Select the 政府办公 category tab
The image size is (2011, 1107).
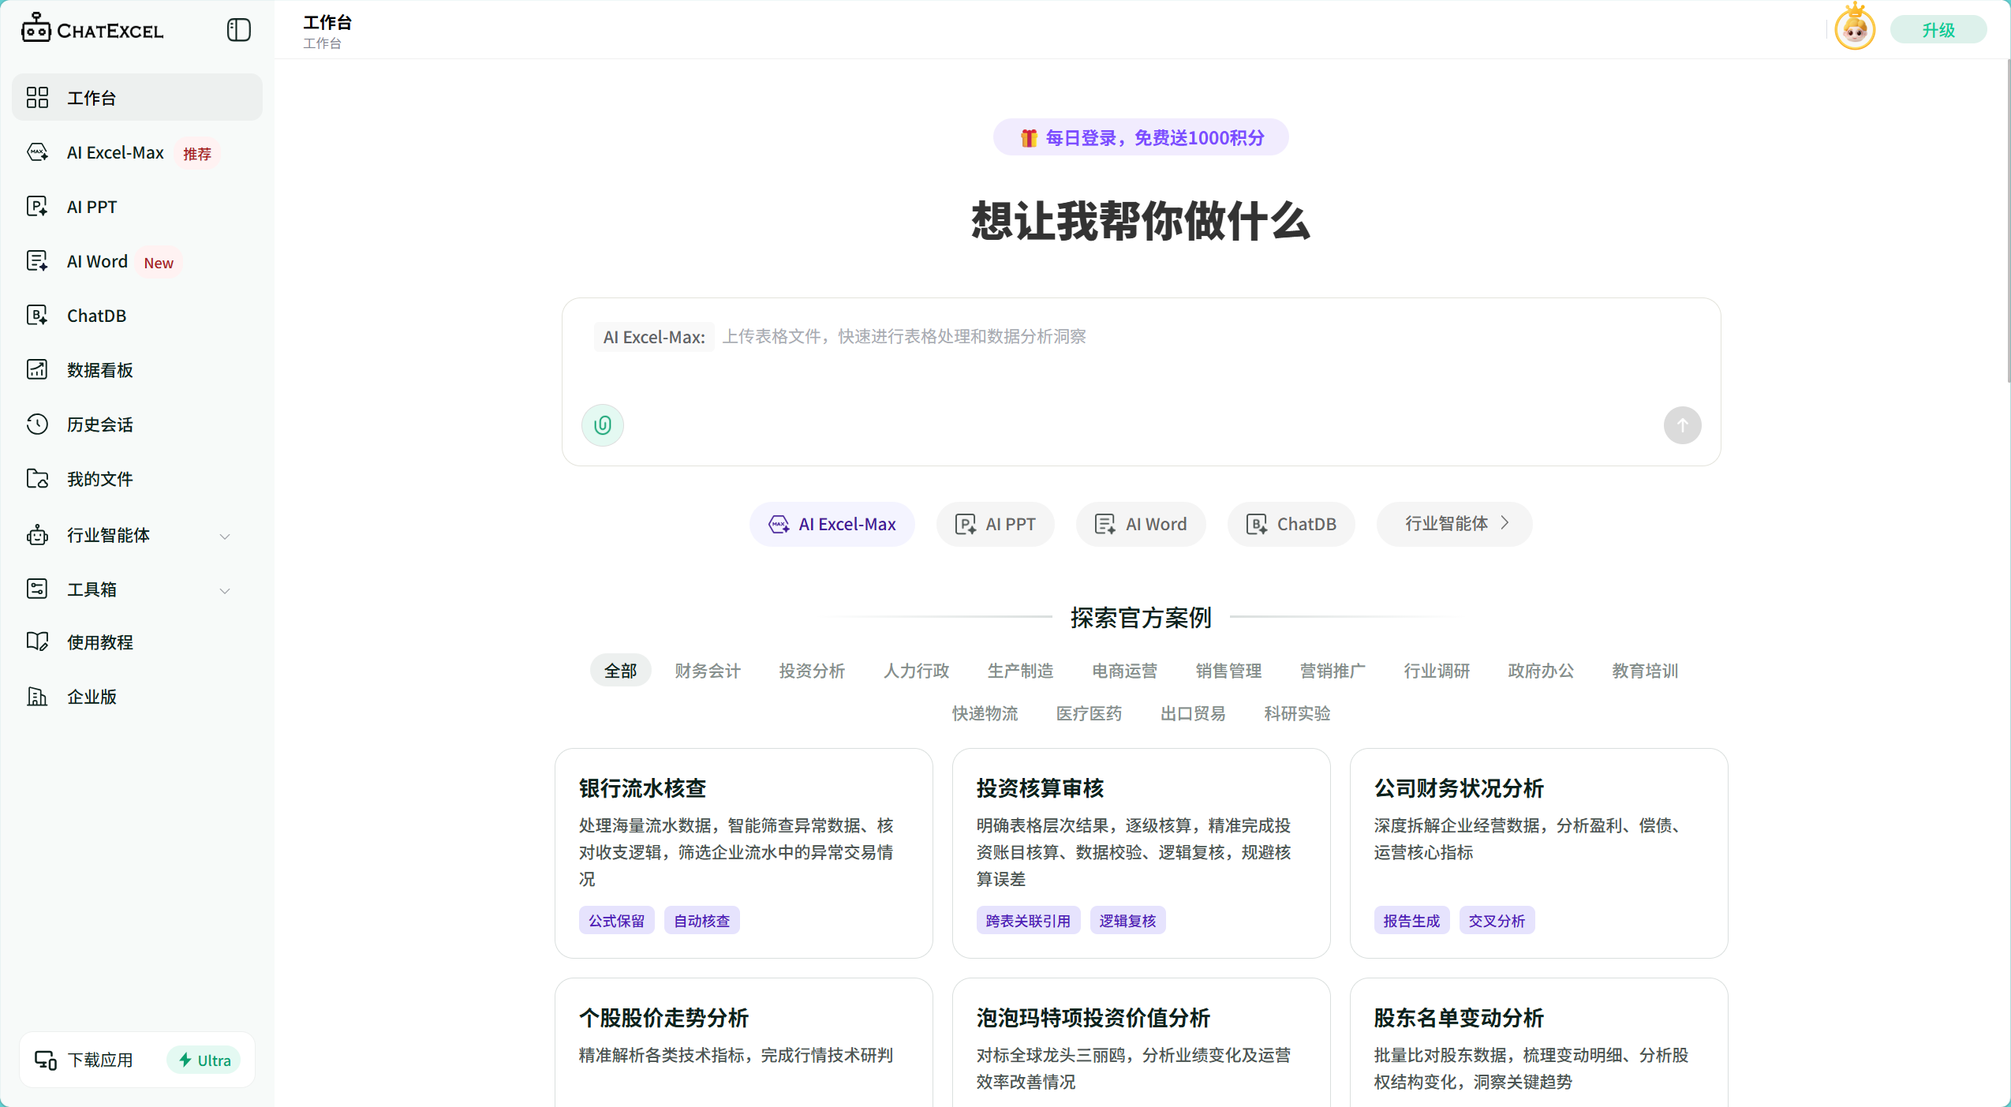click(x=1541, y=671)
